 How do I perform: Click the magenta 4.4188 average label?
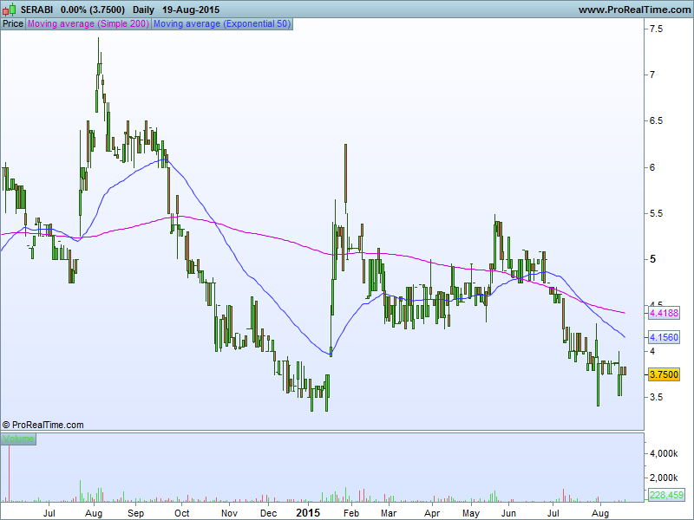point(664,314)
